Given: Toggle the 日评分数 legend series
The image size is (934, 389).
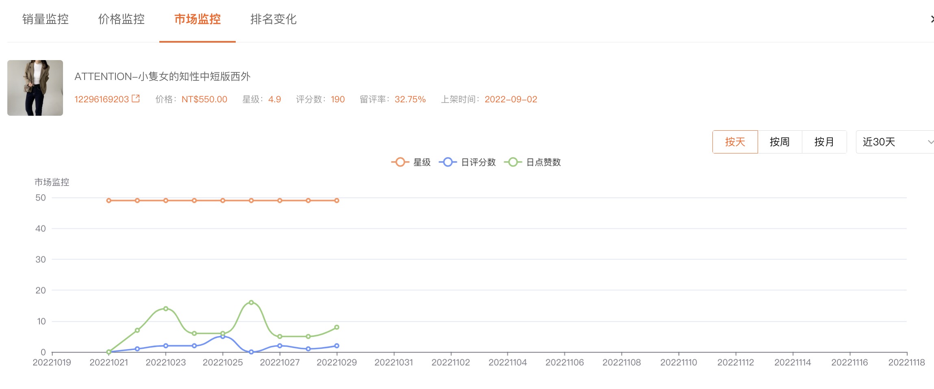Looking at the screenshot, I should [x=467, y=162].
